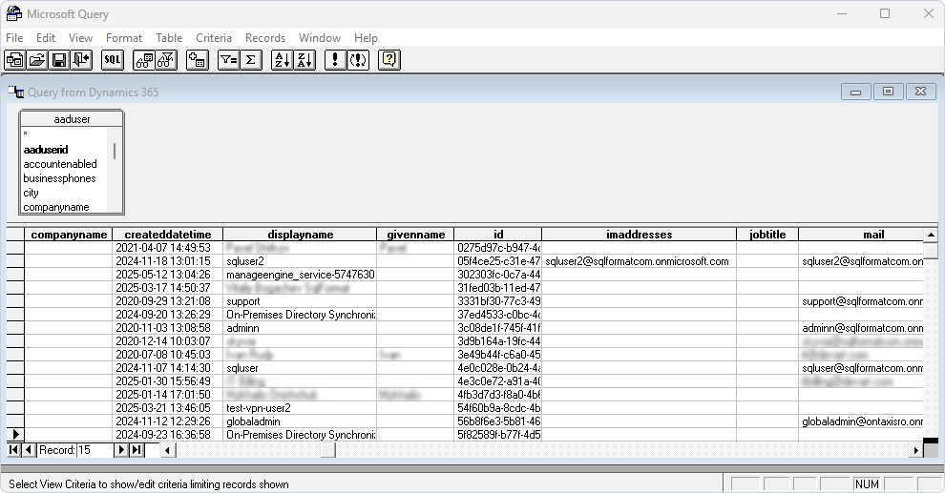Open the View menu
This screenshot has height=493, width=945.
coord(81,38)
